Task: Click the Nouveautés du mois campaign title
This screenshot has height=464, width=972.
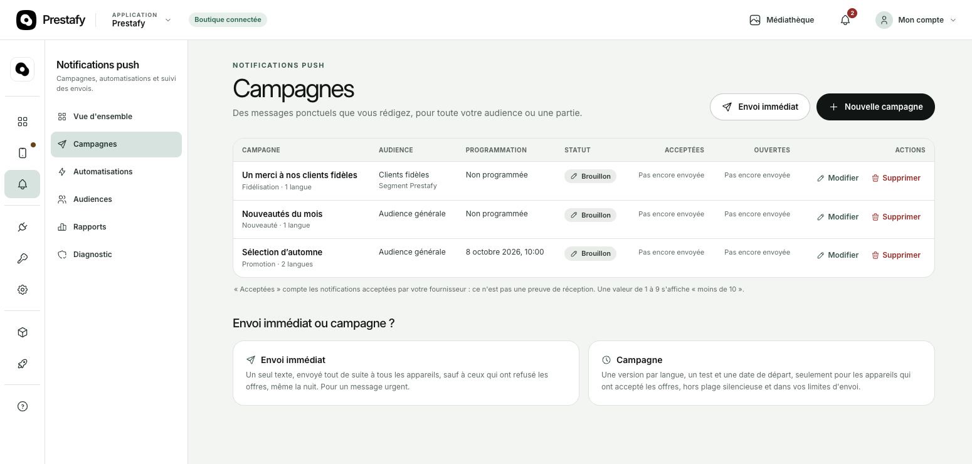Action: tap(282, 214)
